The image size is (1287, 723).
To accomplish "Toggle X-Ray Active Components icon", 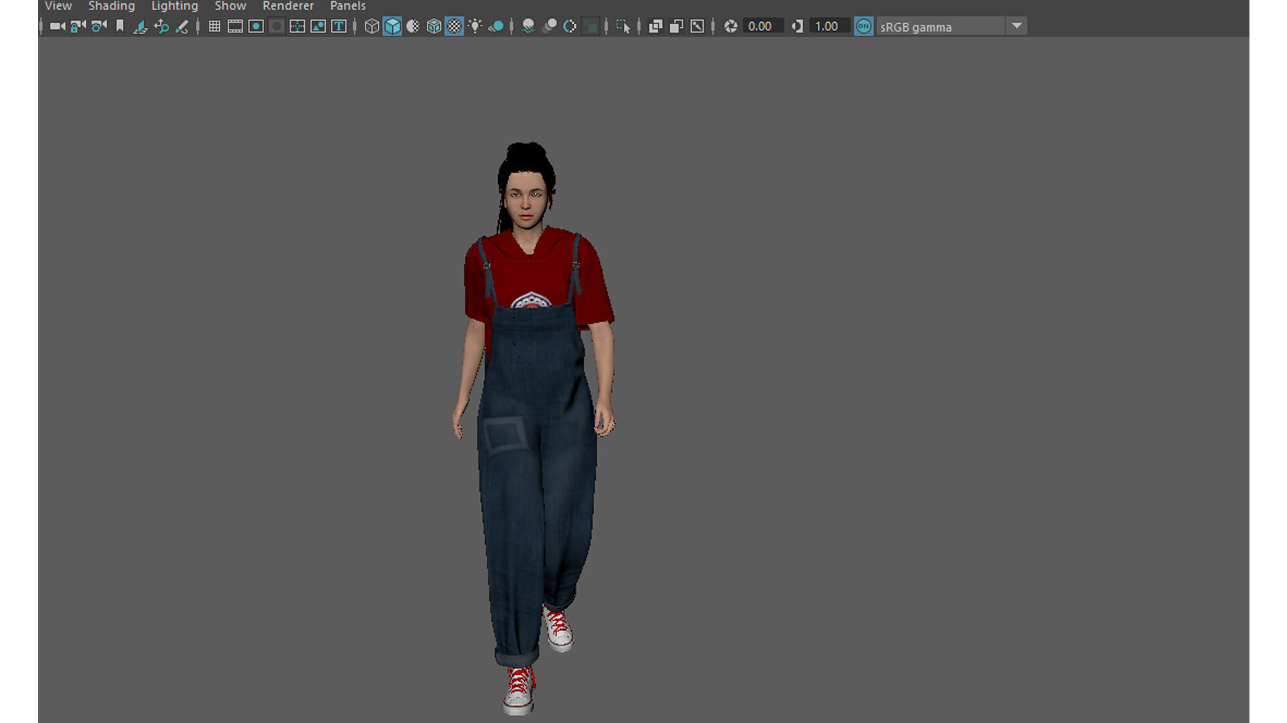I will pyautogui.click(x=676, y=26).
